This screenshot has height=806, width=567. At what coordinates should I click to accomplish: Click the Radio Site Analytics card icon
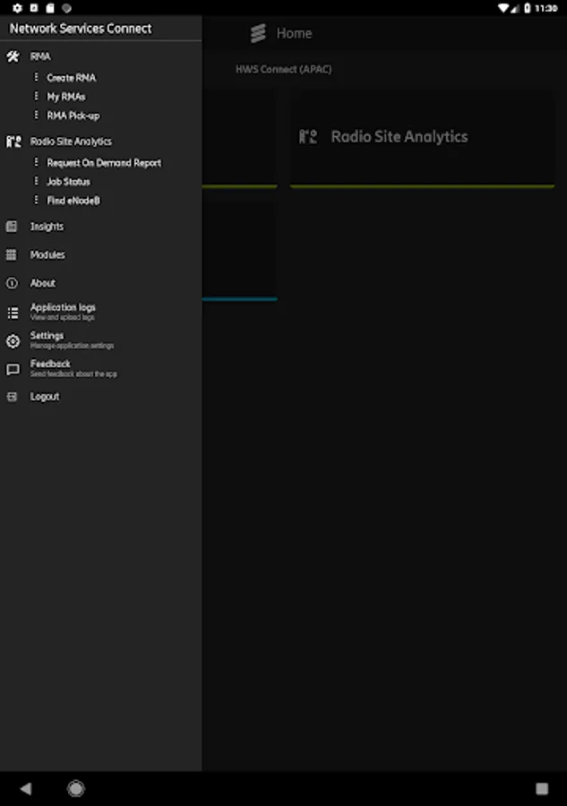tap(308, 137)
